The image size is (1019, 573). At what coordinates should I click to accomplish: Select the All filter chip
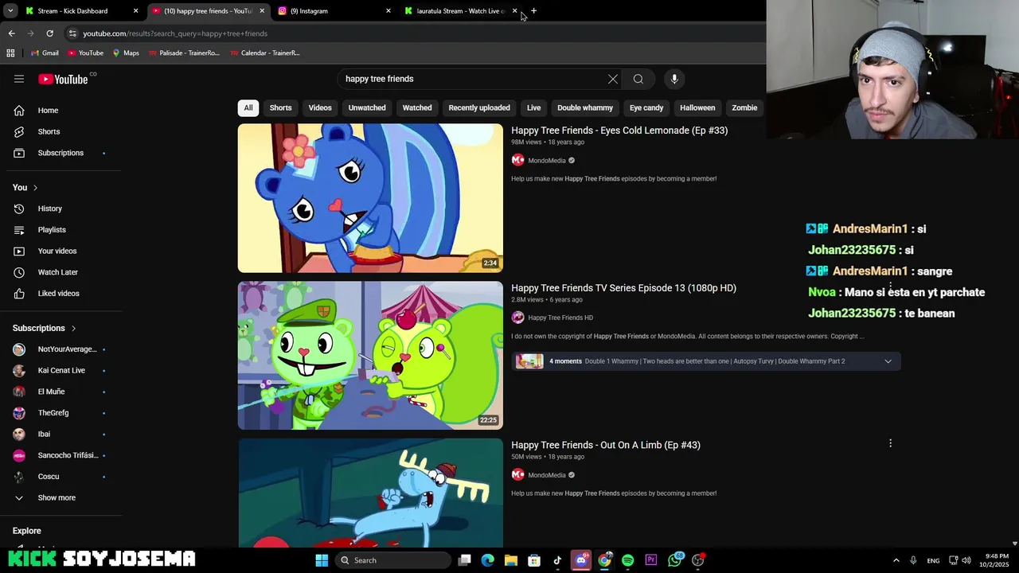248,107
